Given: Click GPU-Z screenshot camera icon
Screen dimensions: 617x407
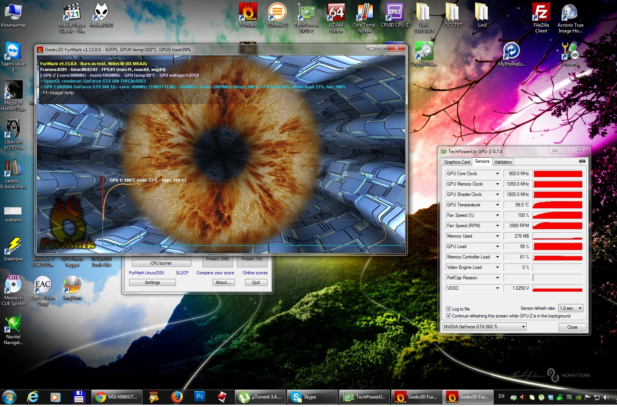Looking at the screenshot, I should click(x=582, y=161).
